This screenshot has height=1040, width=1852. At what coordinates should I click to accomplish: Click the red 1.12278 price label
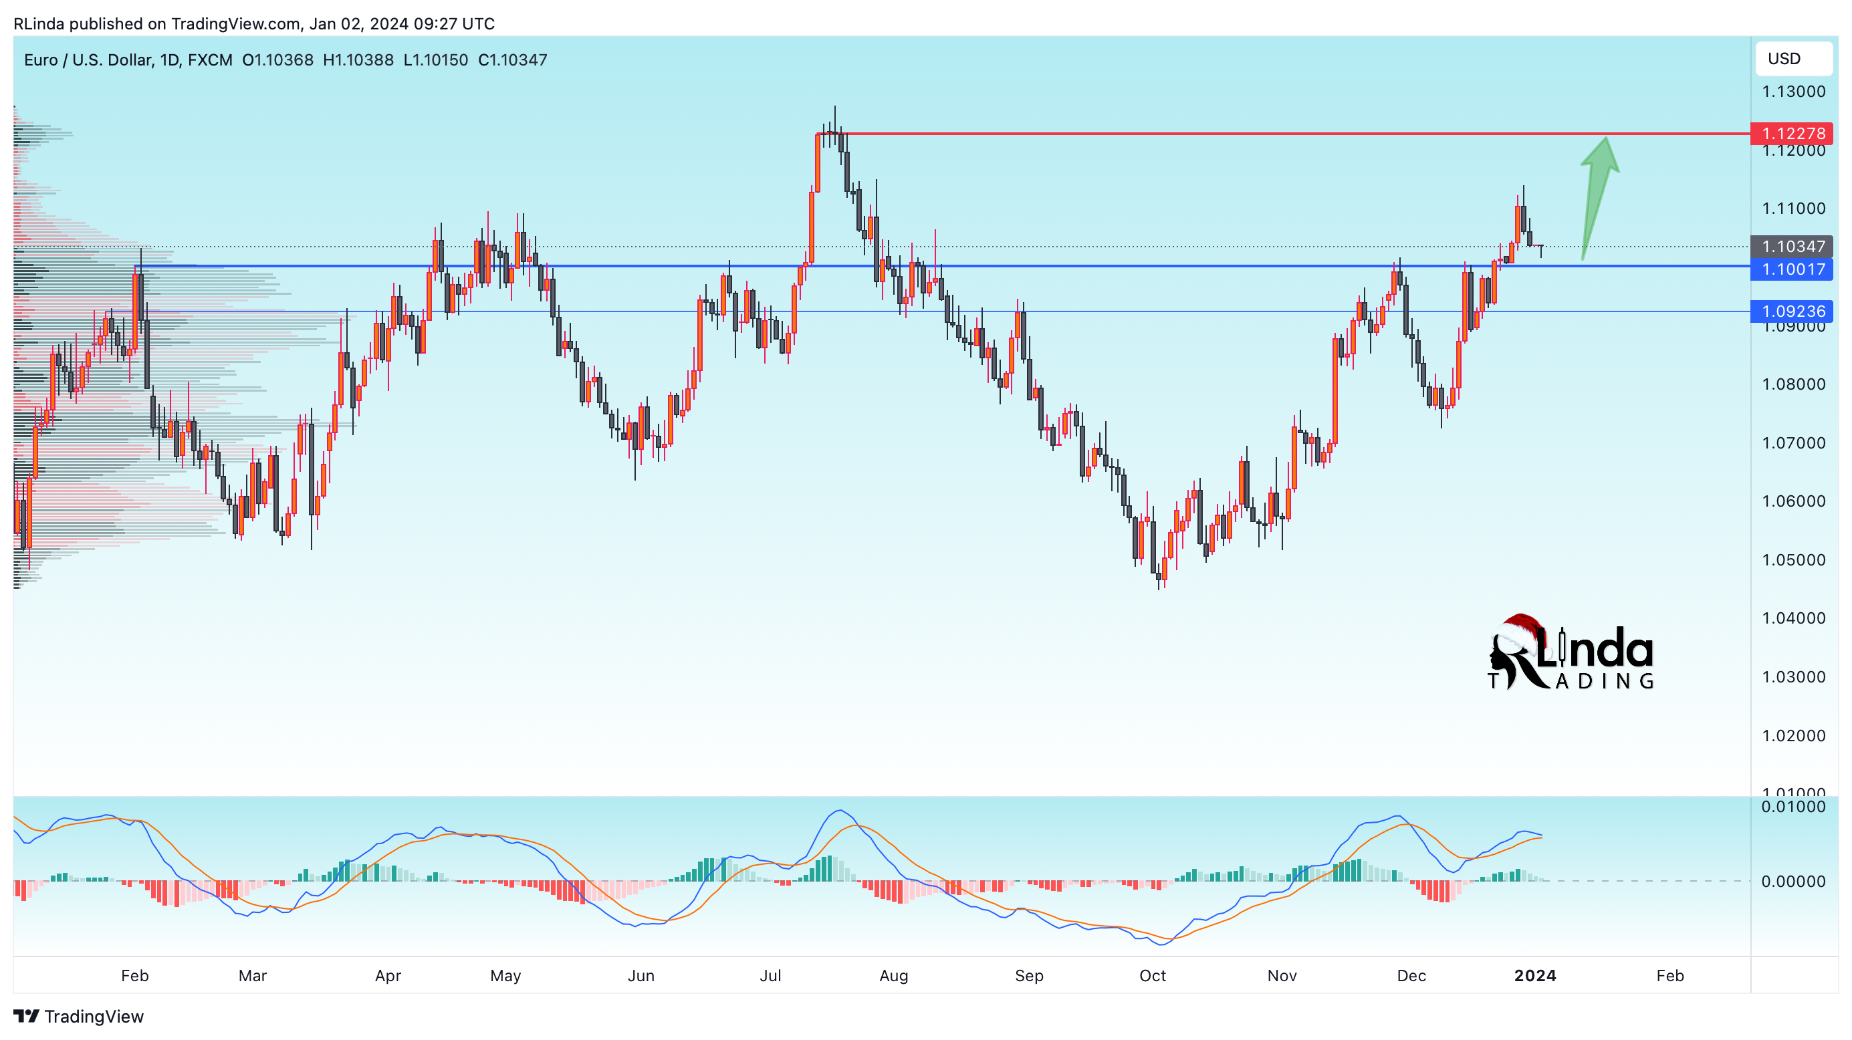coord(1792,133)
